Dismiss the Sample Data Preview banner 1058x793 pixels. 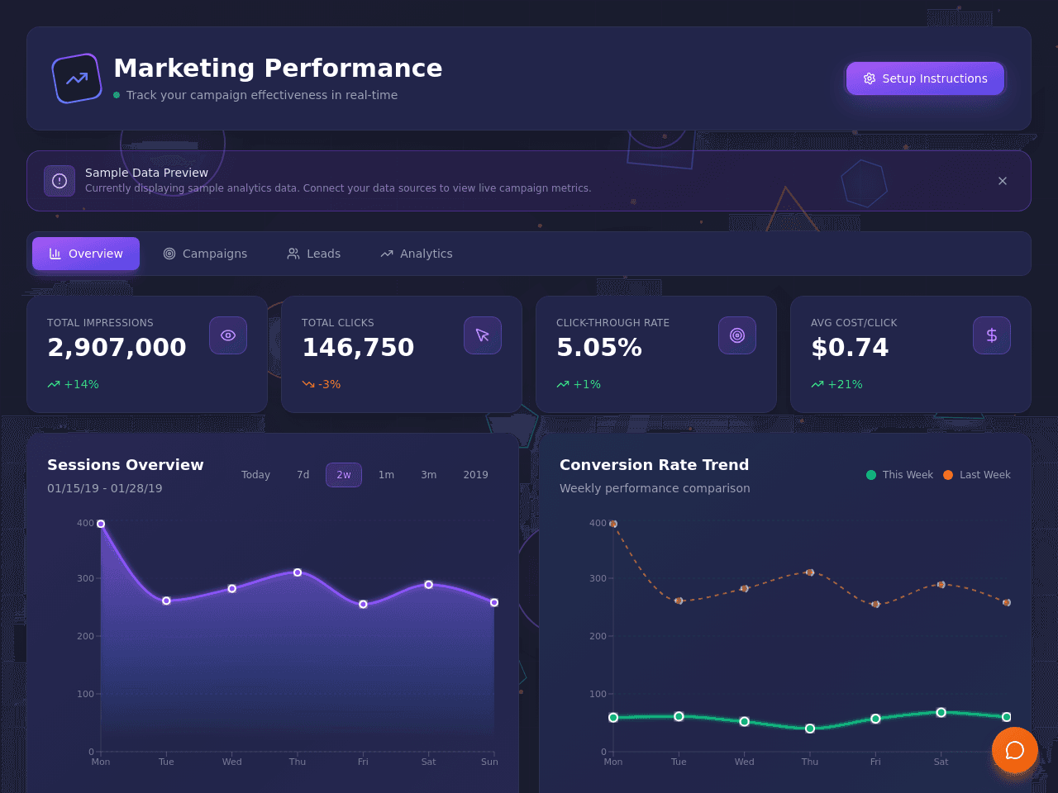1003,181
